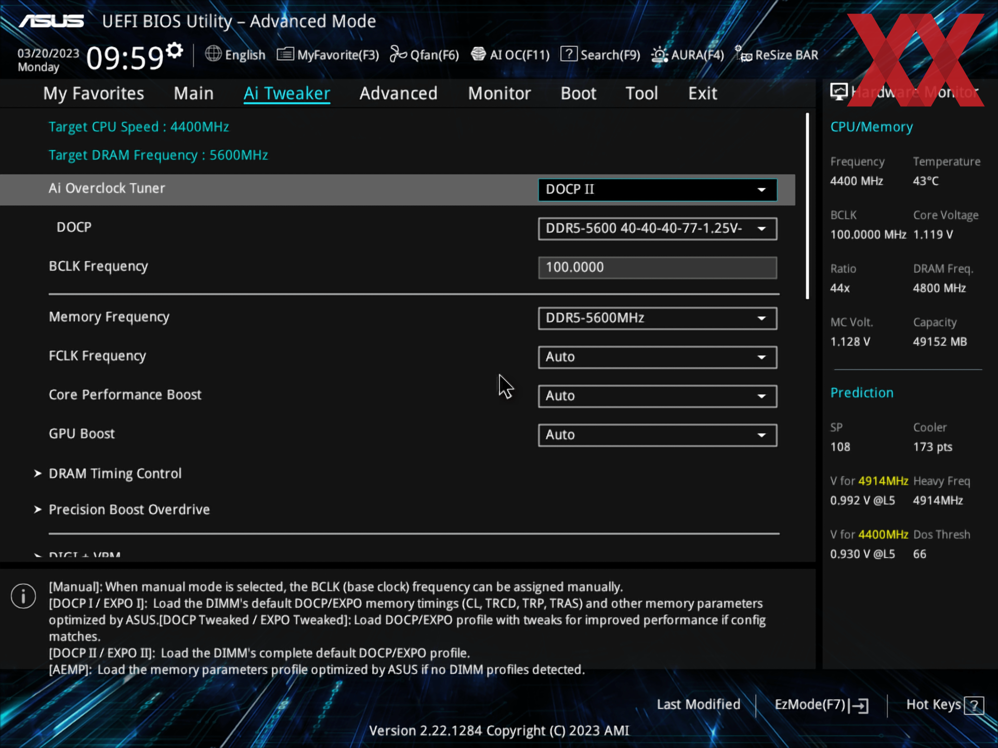Open the Tool tab
The height and width of the screenshot is (748, 998).
coord(641,94)
